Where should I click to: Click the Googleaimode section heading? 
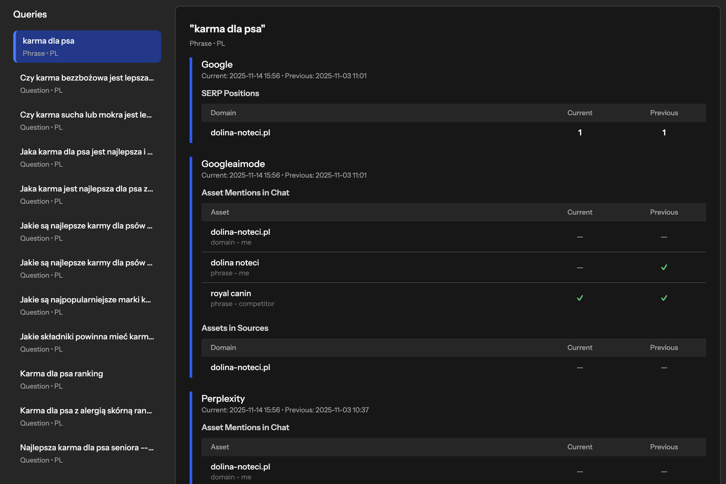233,164
